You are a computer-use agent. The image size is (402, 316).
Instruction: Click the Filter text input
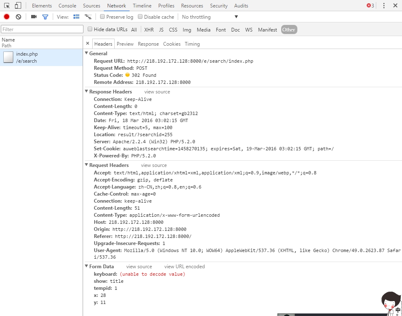42,29
